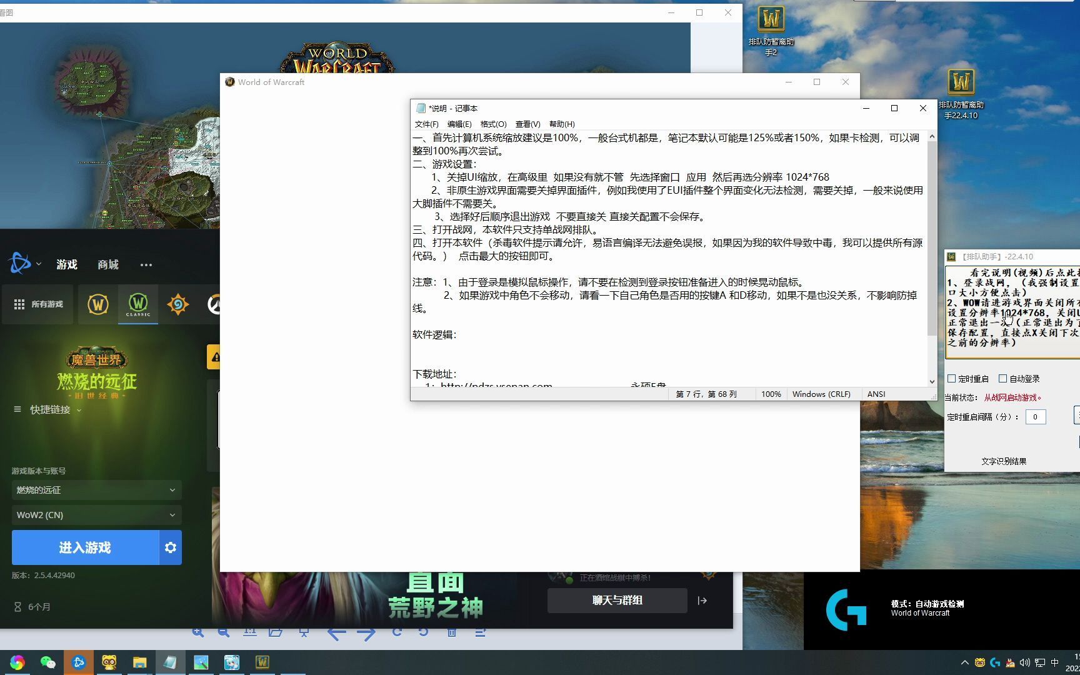The width and height of the screenshot is (1080, 675).
Task: Click ANSI encoding in Notepad status bar
Action: [x=876, y=394]
